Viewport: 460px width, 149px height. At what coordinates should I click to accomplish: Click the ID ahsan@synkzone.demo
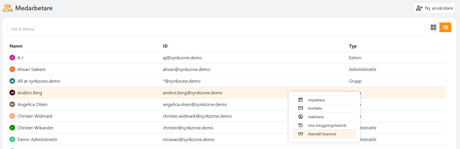click(x=186, y=69)
